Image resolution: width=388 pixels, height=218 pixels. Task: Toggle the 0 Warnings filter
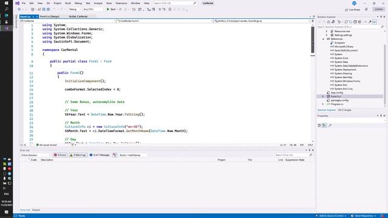(x=78, y=155)
